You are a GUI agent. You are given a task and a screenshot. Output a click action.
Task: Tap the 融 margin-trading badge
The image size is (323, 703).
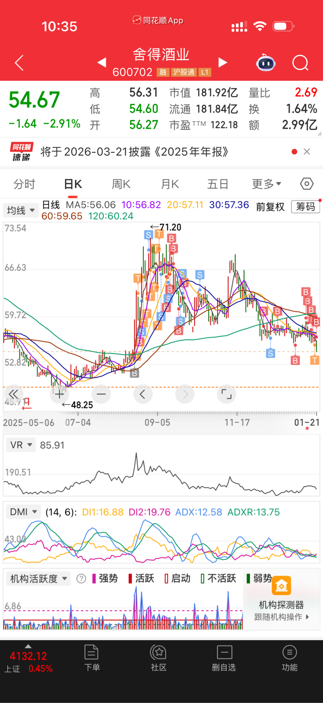coord(163,72)
